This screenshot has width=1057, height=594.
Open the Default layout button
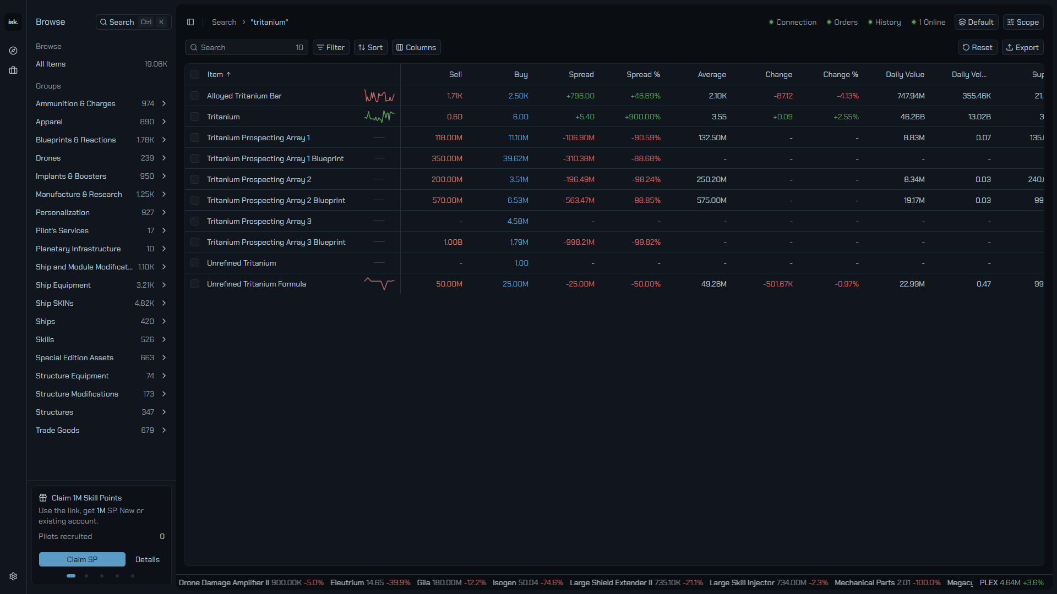pos(976,22)
